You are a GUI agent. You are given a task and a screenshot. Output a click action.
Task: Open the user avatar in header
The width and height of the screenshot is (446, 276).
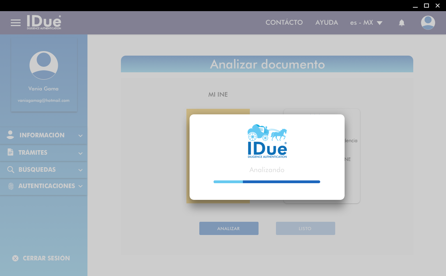click(428, 23)
